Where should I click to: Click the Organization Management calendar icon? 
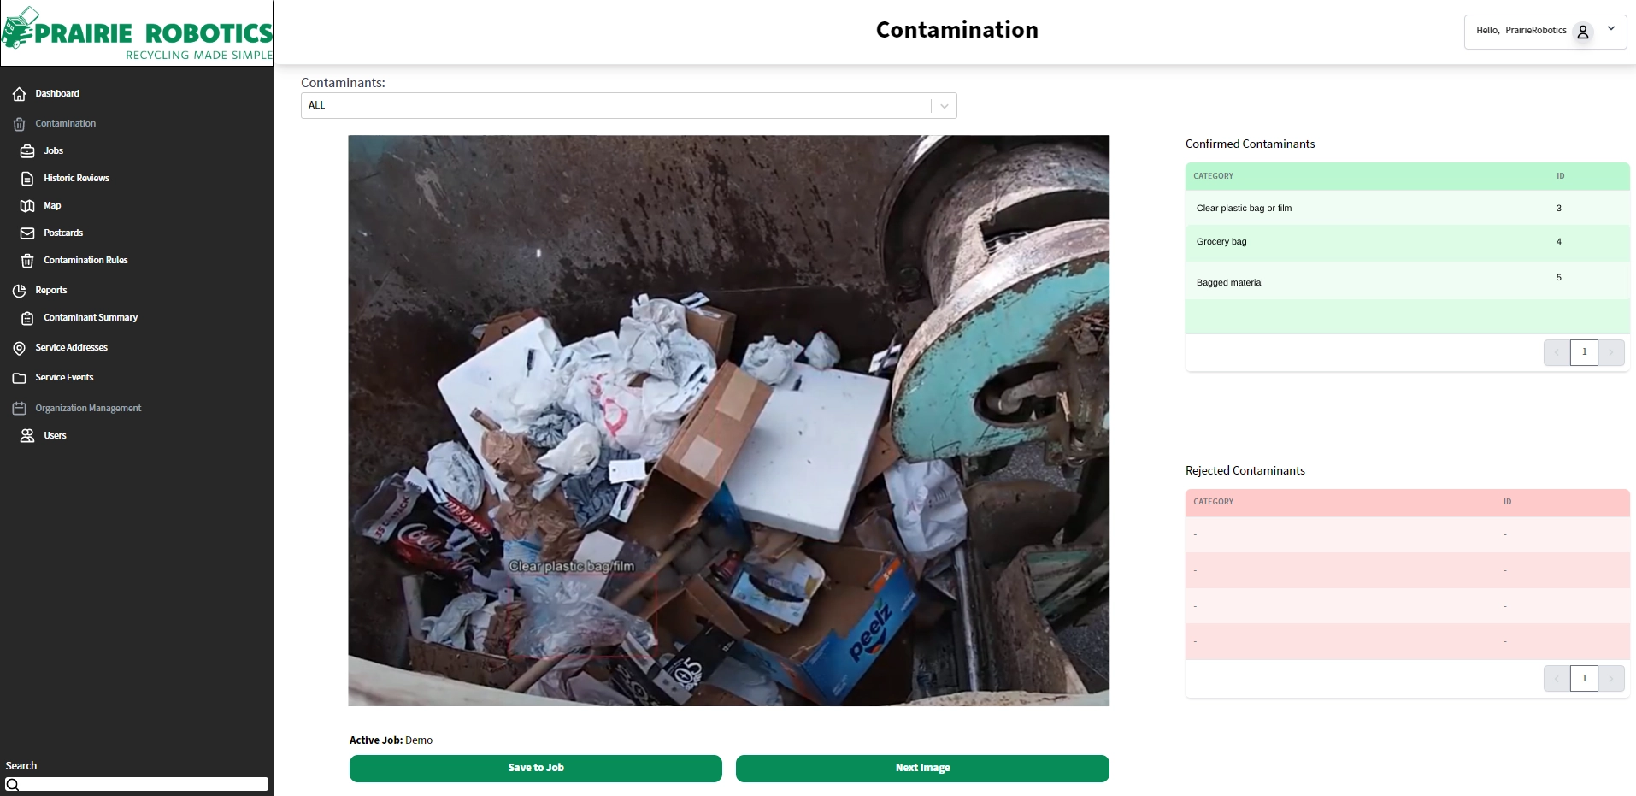coord(20,409)
